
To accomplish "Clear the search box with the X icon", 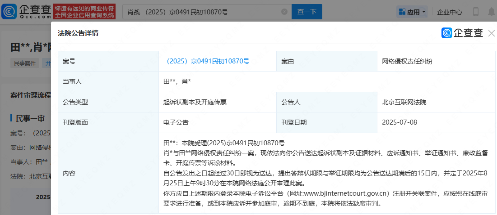I will coord(284,12).
